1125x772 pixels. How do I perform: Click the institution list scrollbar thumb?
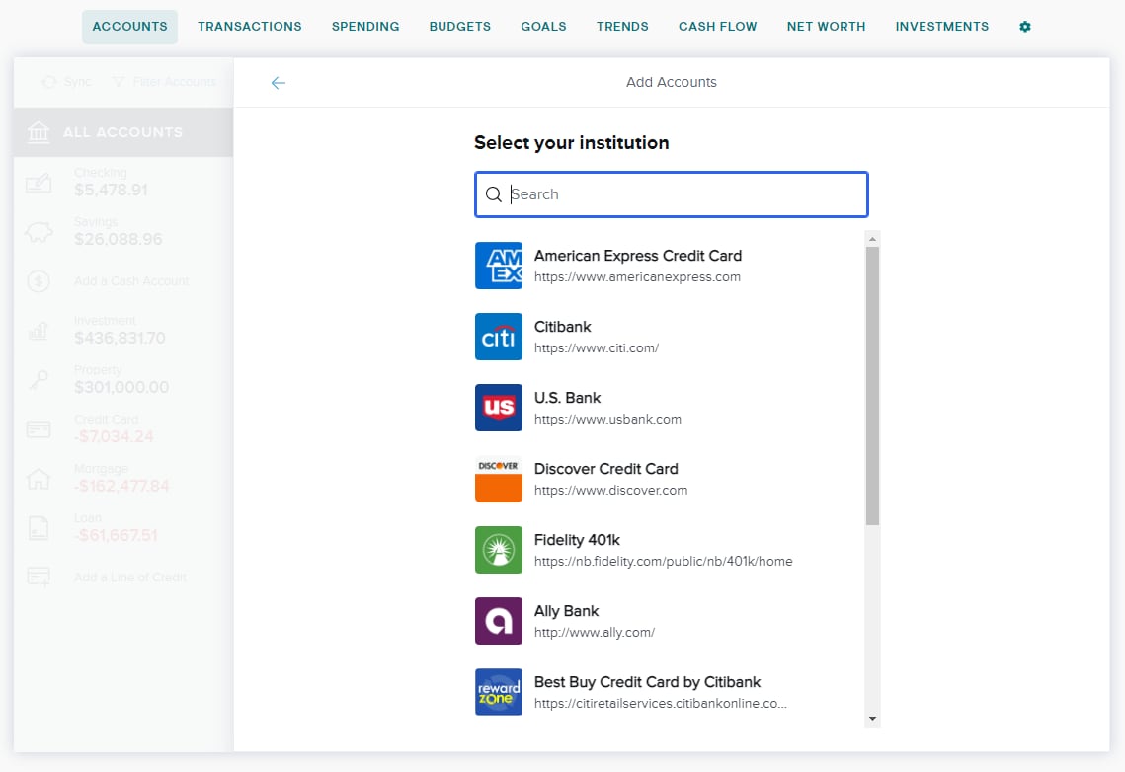[872, 386]
